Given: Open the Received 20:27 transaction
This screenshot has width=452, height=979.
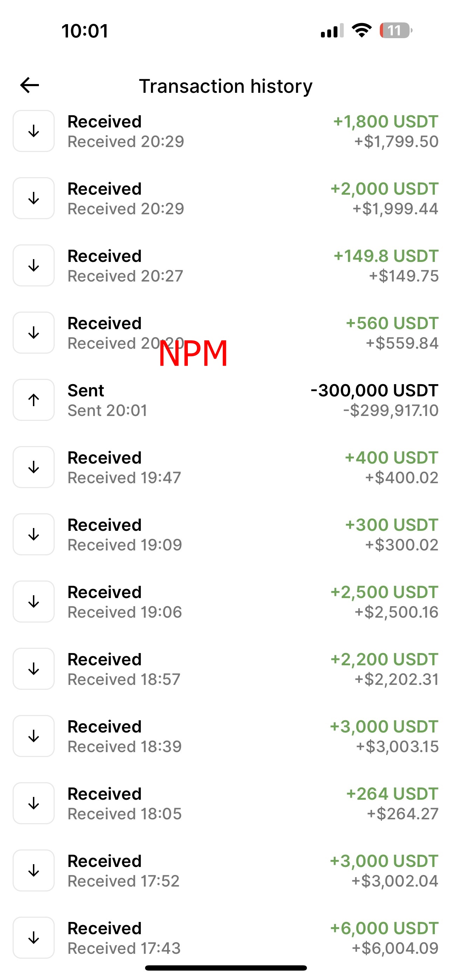Looking at the screenshot, I should (x=226, y=265).
